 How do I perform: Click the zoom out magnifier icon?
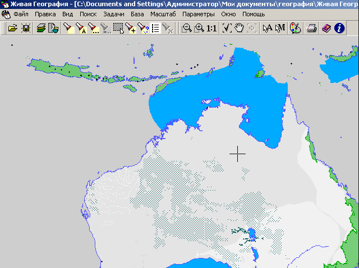coord(186,27)
